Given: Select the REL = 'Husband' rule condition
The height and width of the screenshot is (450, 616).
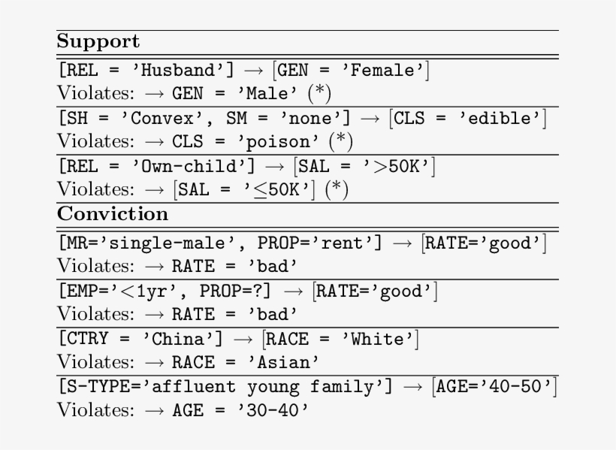Looking at the screenshot, I should pyautogui.click(x=146, y=71).
